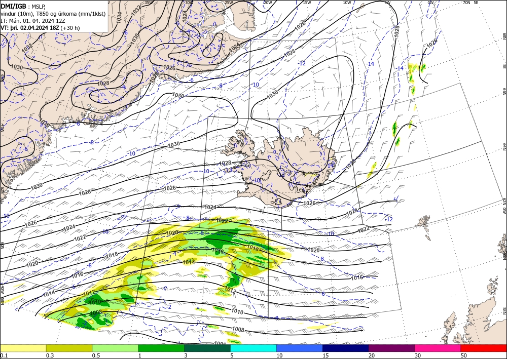Click the "35W" longitude label
Viewport: 507px width, 359px height.
[149, 3]
